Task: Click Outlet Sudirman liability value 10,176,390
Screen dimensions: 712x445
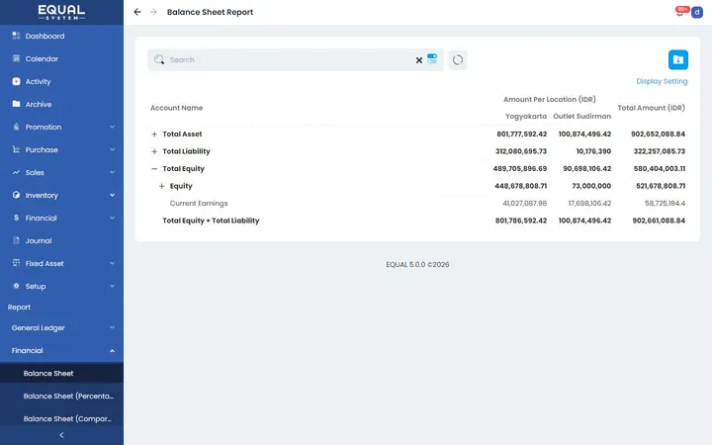Action: (593, 151)
